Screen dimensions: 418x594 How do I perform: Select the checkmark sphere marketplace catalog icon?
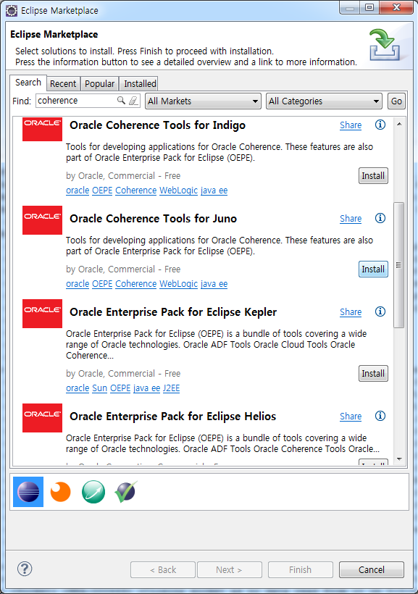[x=126, y=492]
